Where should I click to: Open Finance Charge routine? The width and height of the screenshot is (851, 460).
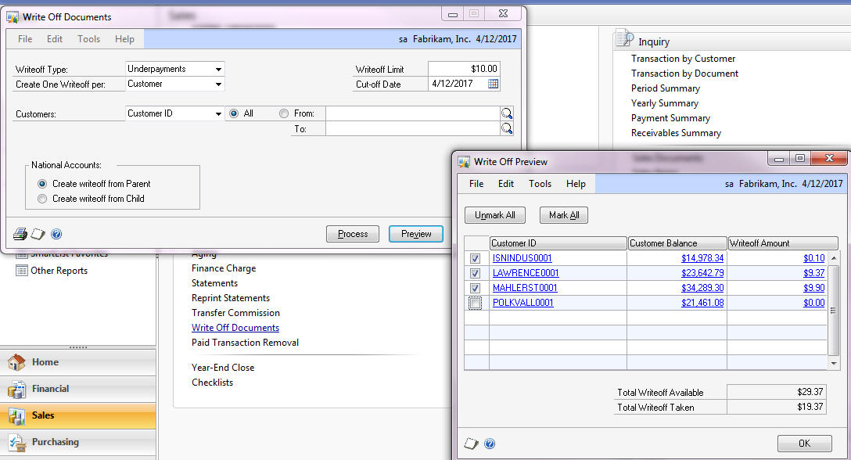pyautogui.click(x=223, y=268)
